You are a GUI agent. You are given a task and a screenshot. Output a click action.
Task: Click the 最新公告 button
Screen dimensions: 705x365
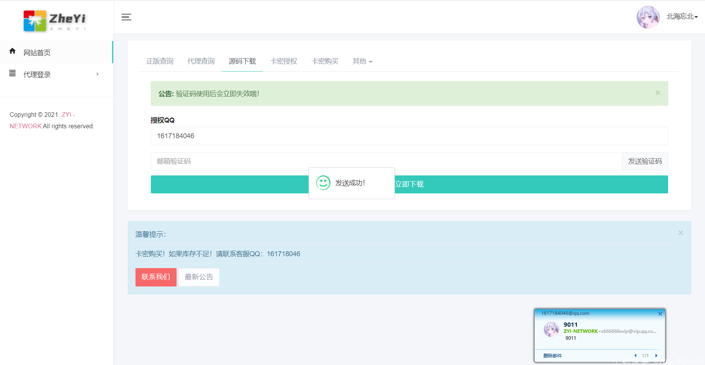199,277
